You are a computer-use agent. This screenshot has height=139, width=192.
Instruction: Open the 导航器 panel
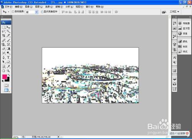pyautogui.click(x=184, y=23)
